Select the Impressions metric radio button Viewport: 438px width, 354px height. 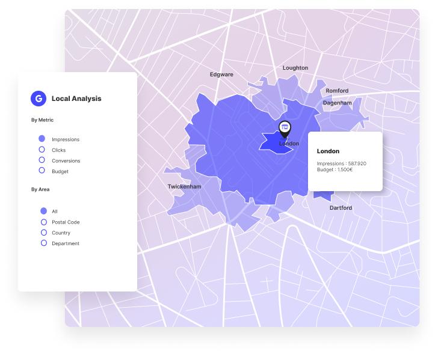pos(42,139)
